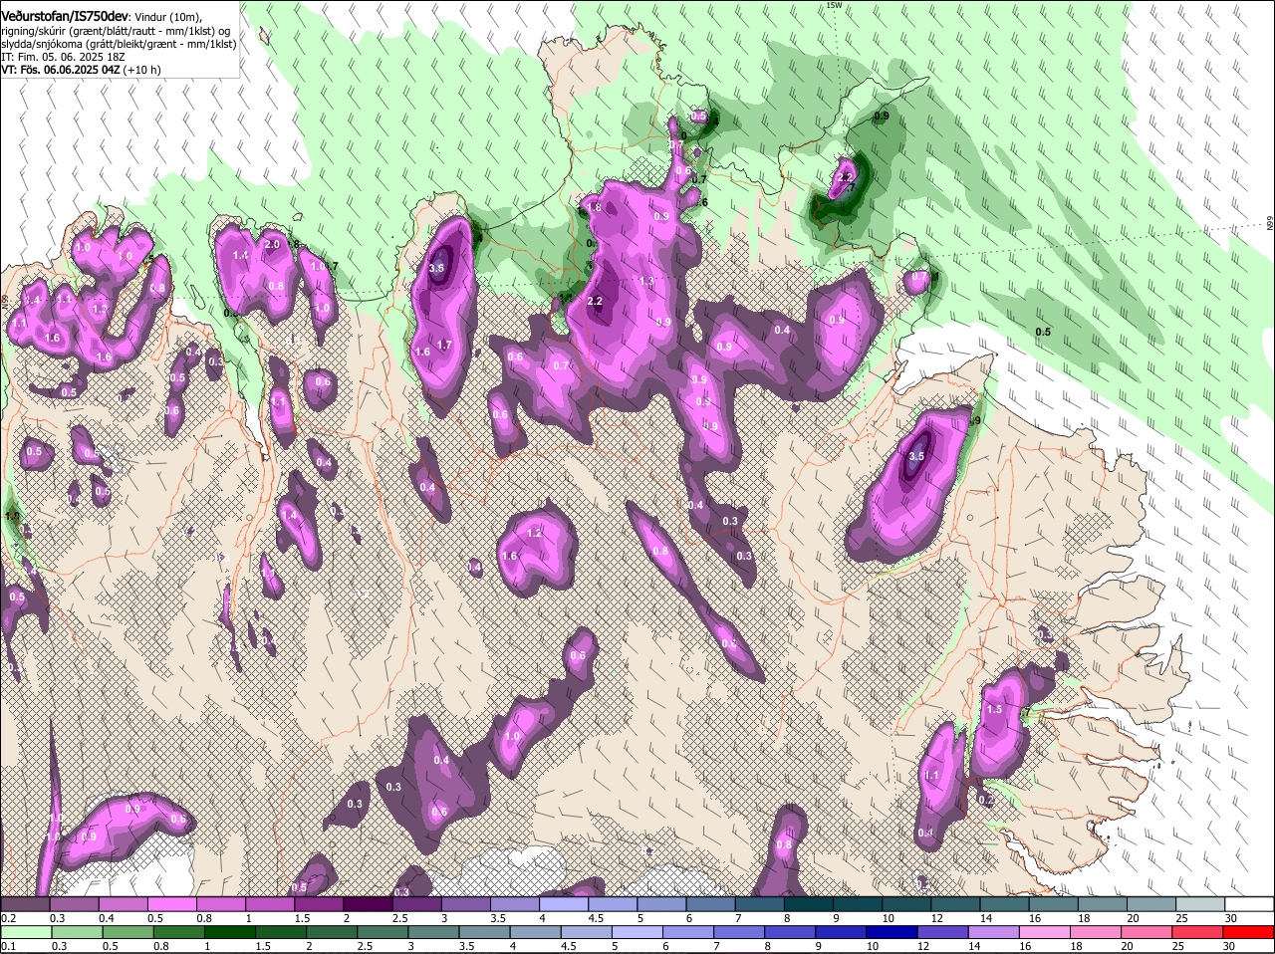
Task: Select the top-row lavender swatch between 4 and 4.5
Action: (x=563, y=904)
